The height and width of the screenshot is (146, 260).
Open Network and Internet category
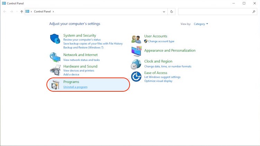(x=80, y=55)
